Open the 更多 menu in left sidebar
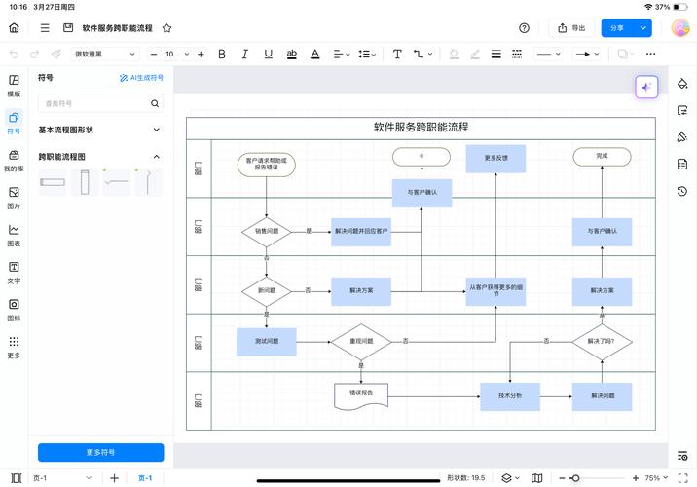Image resolution: width=697 pixels, height=487 pixels. [x=14, y=347]
